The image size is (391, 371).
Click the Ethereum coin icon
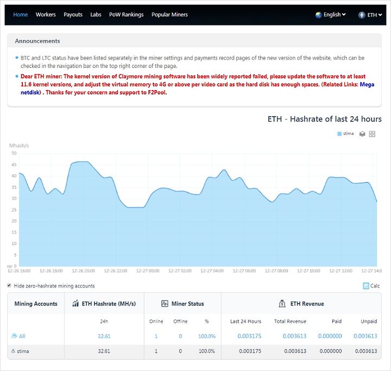[362, 15]
